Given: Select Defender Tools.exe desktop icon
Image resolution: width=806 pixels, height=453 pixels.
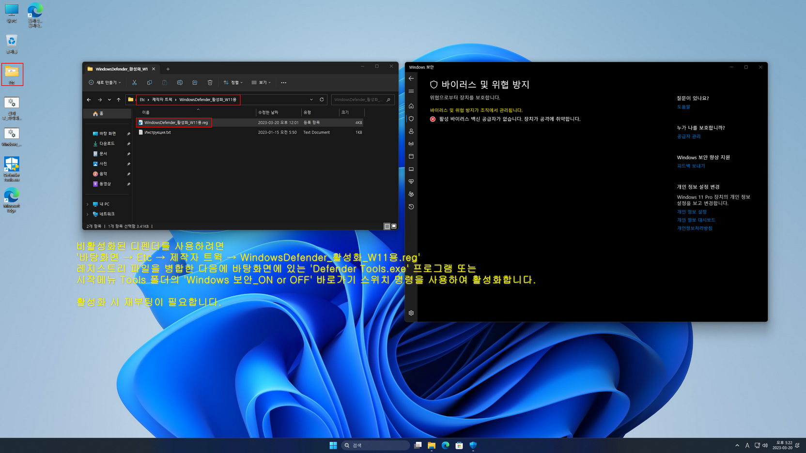Looking at the screenshot, I should (x=12, y=169).
